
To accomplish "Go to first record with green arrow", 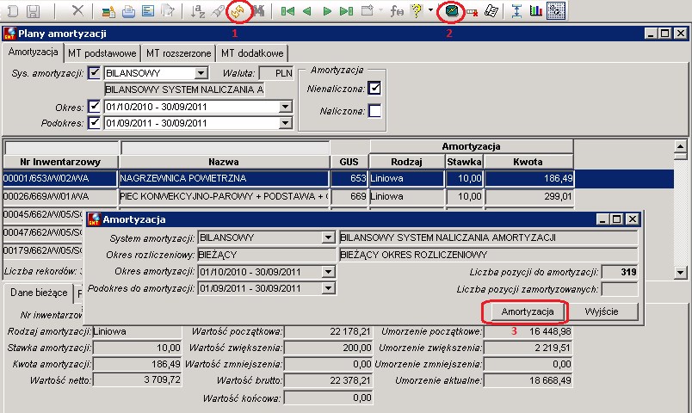I will click(287, 11).
